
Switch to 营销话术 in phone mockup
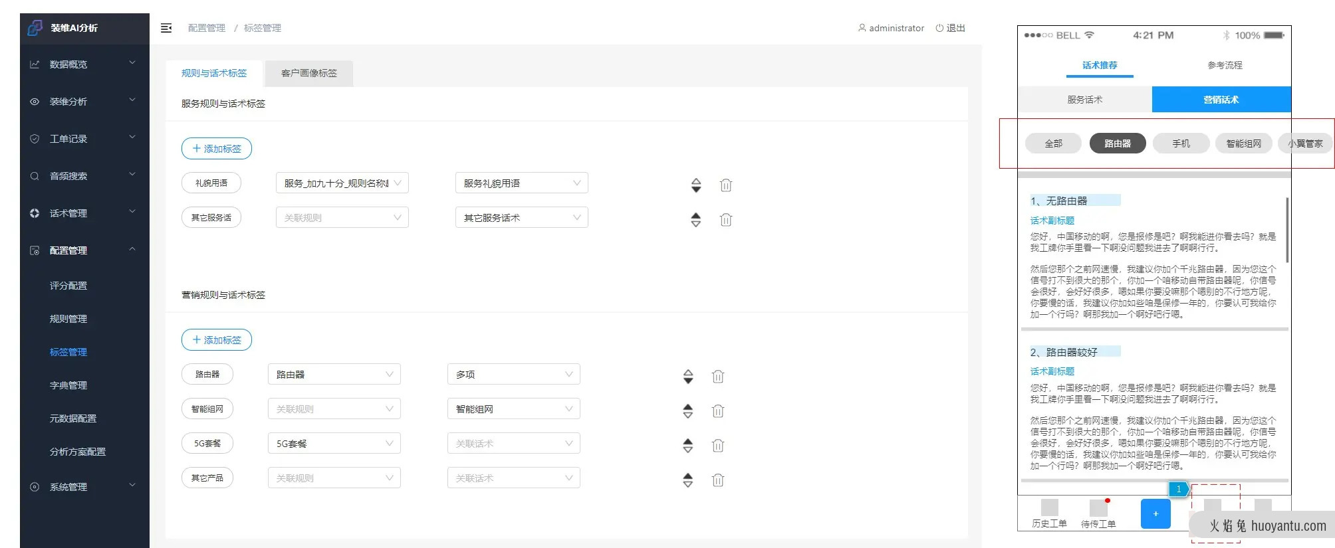point(1221,100)
